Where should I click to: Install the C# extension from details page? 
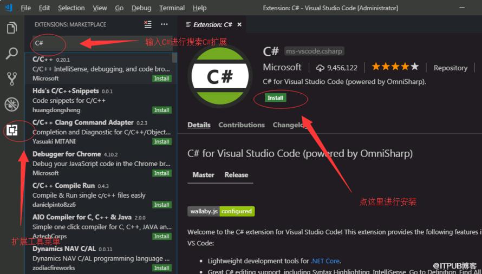coord(276,98)
